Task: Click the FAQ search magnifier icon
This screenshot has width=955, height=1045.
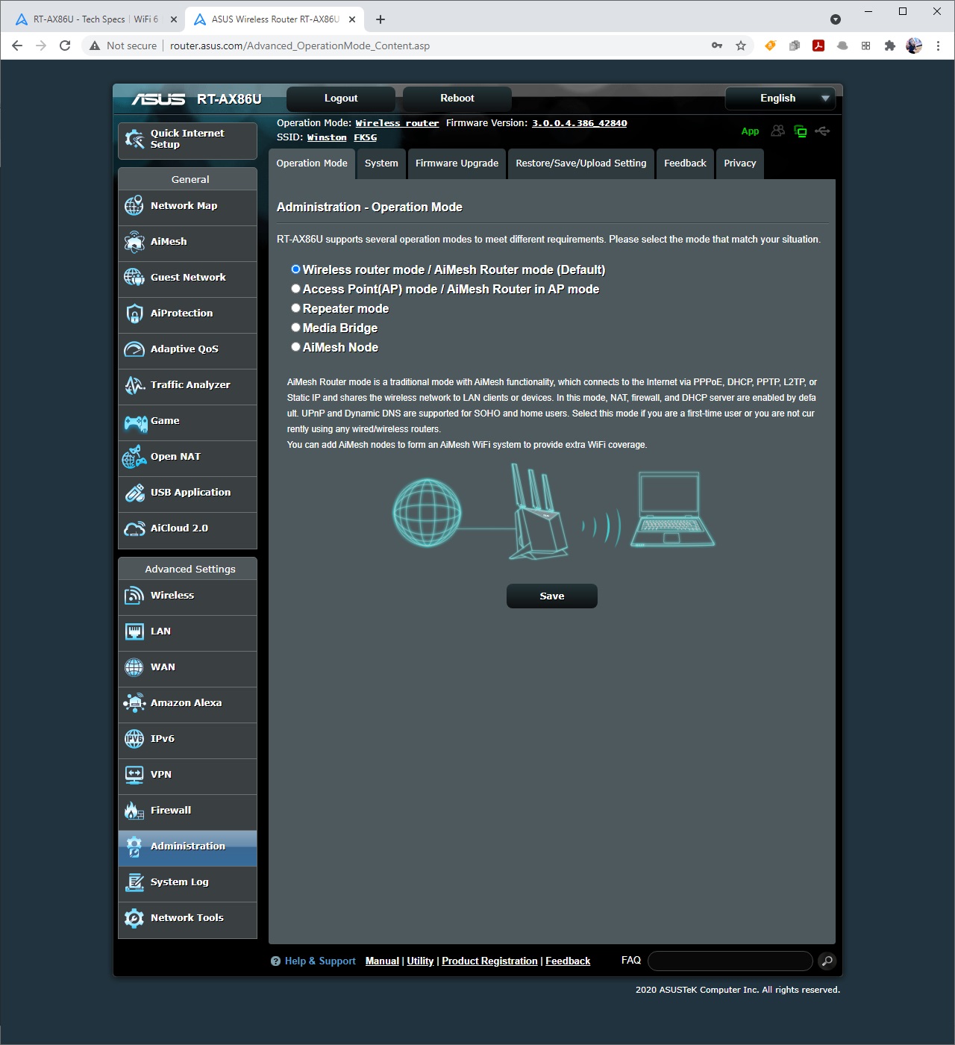Action: coord(827,961)
